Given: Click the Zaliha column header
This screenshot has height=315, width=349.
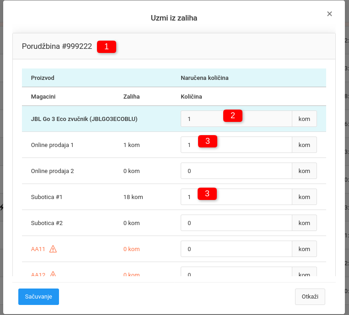Looking at the screenshot, I should [131, 96].
